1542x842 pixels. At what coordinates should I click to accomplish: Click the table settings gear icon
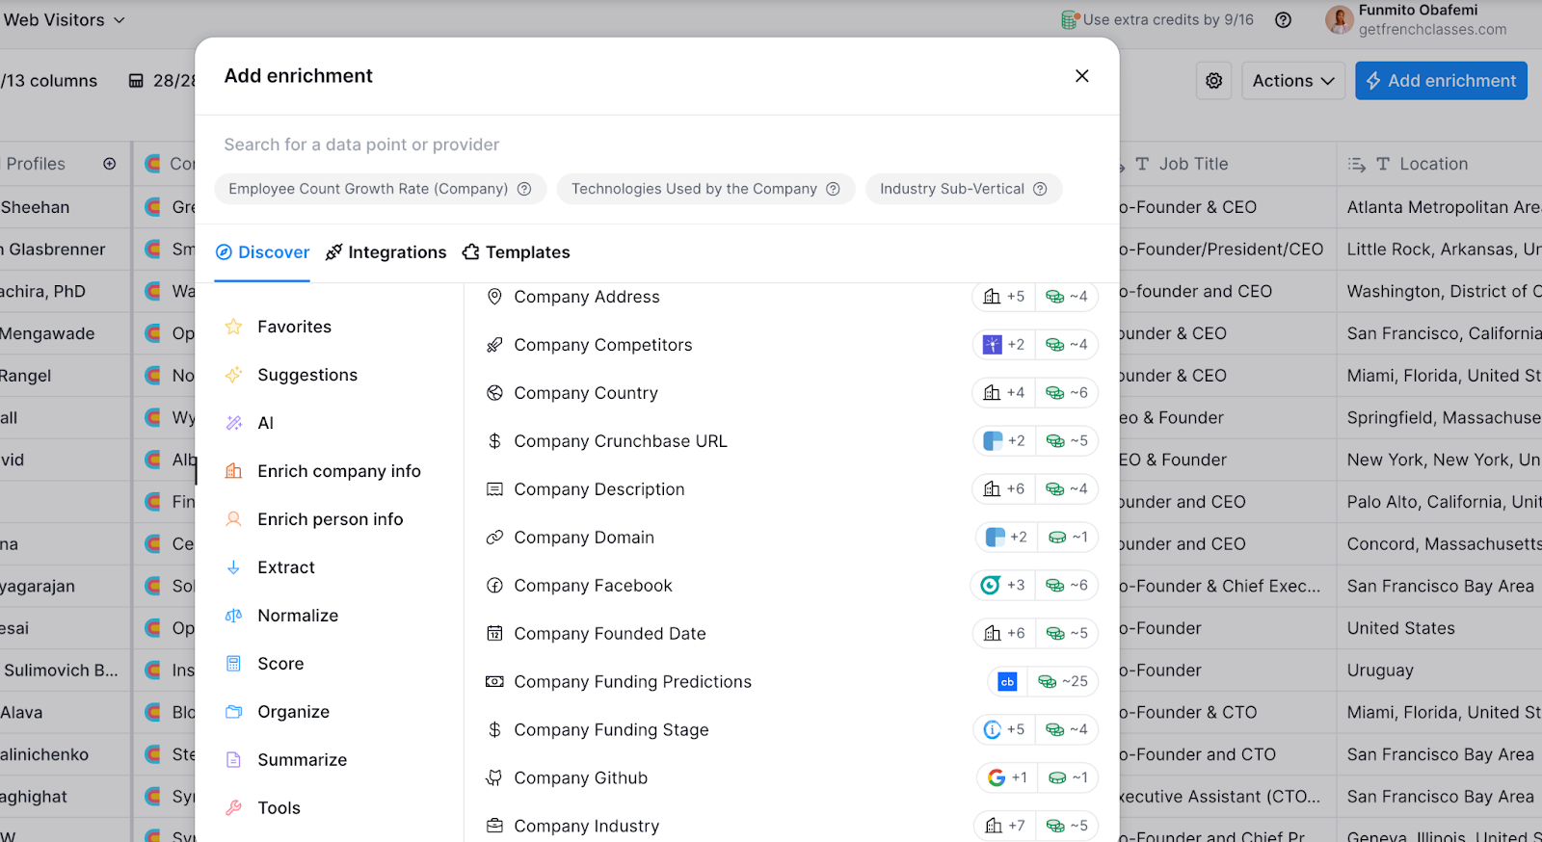coord(1213,81)
